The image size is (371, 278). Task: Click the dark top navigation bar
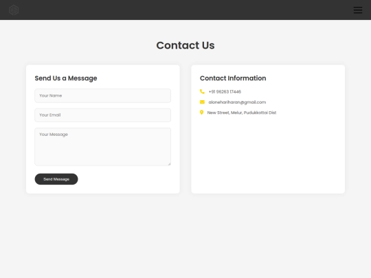[185, 10]
